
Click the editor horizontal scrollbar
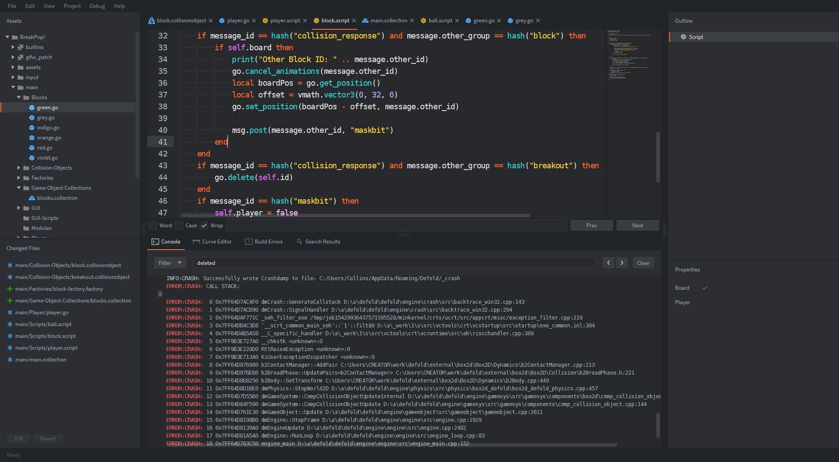click(355, 215)
